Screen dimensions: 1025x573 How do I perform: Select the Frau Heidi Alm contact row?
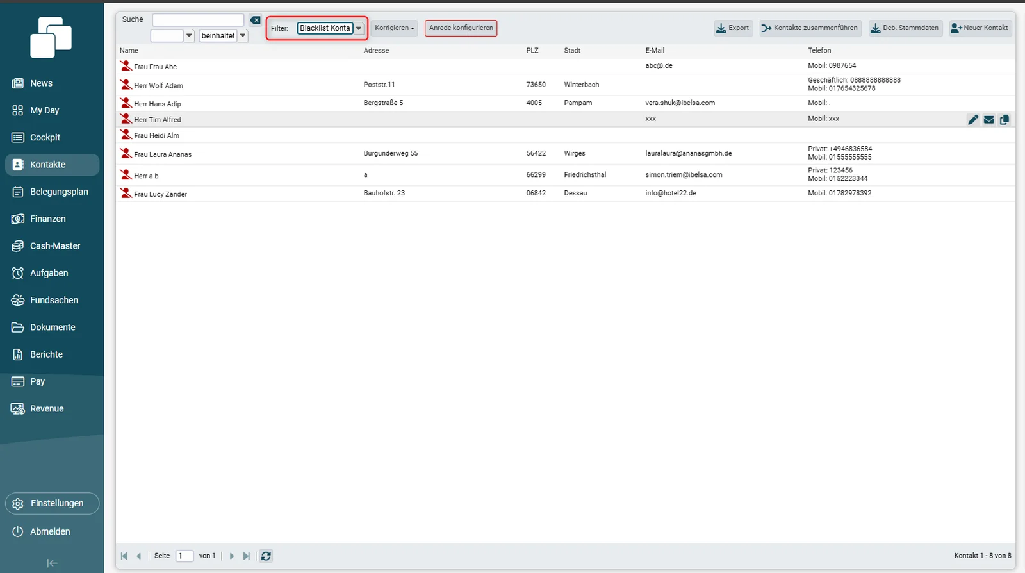(565, 135)
